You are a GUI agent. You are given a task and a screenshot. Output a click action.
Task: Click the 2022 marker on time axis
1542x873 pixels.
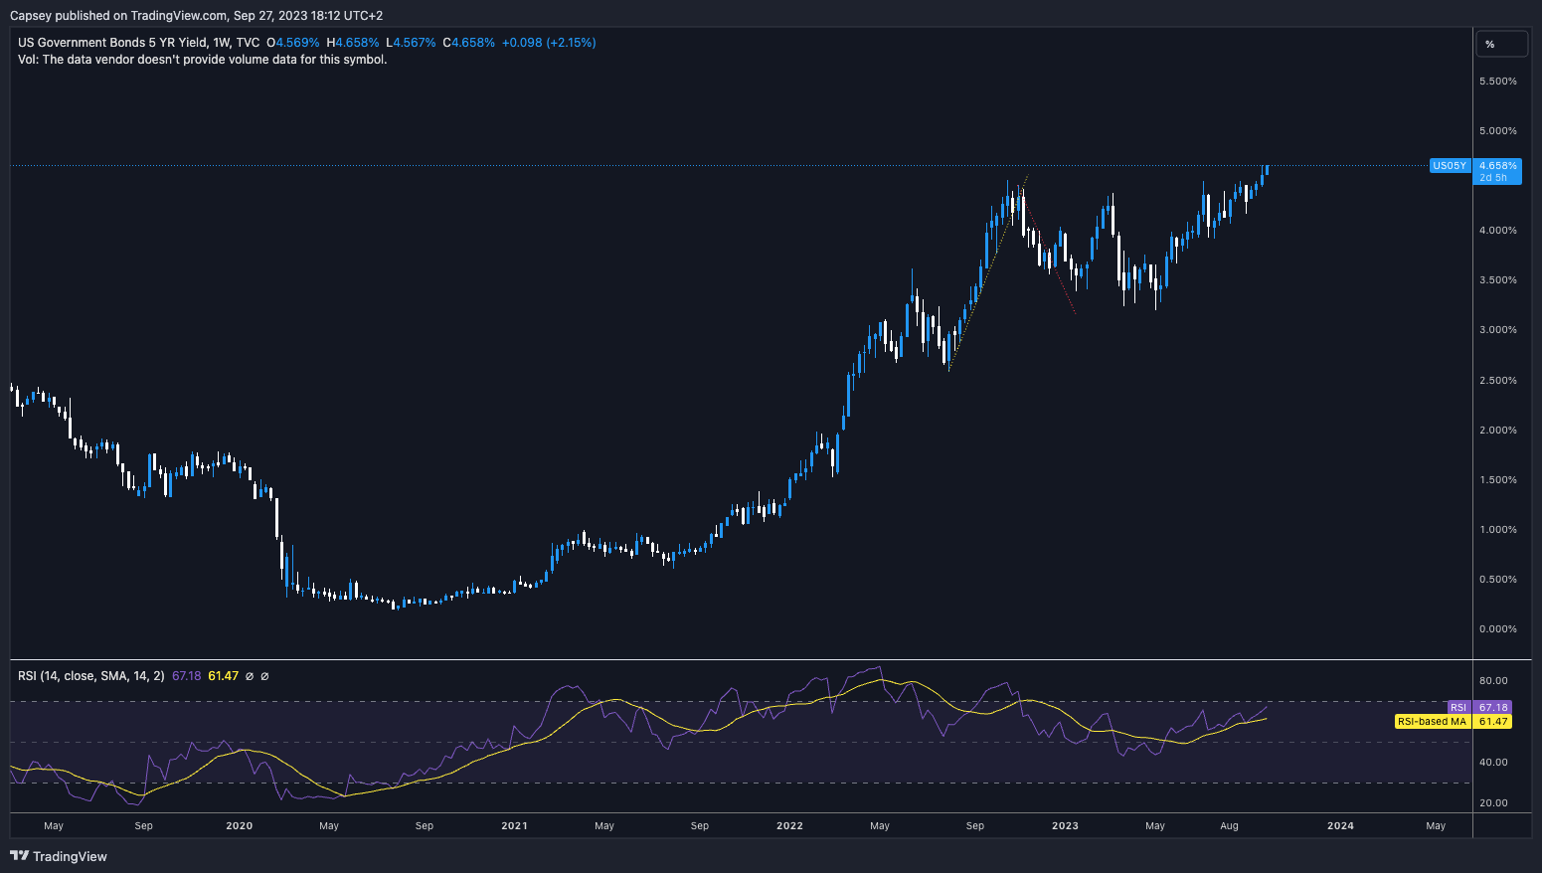click(789, 825)
